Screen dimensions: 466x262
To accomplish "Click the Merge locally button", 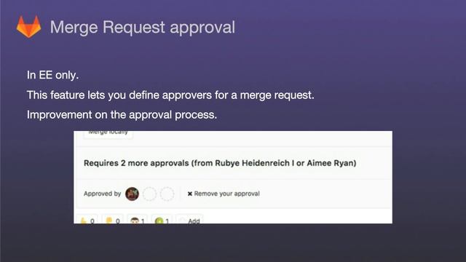I will [108, 134].
